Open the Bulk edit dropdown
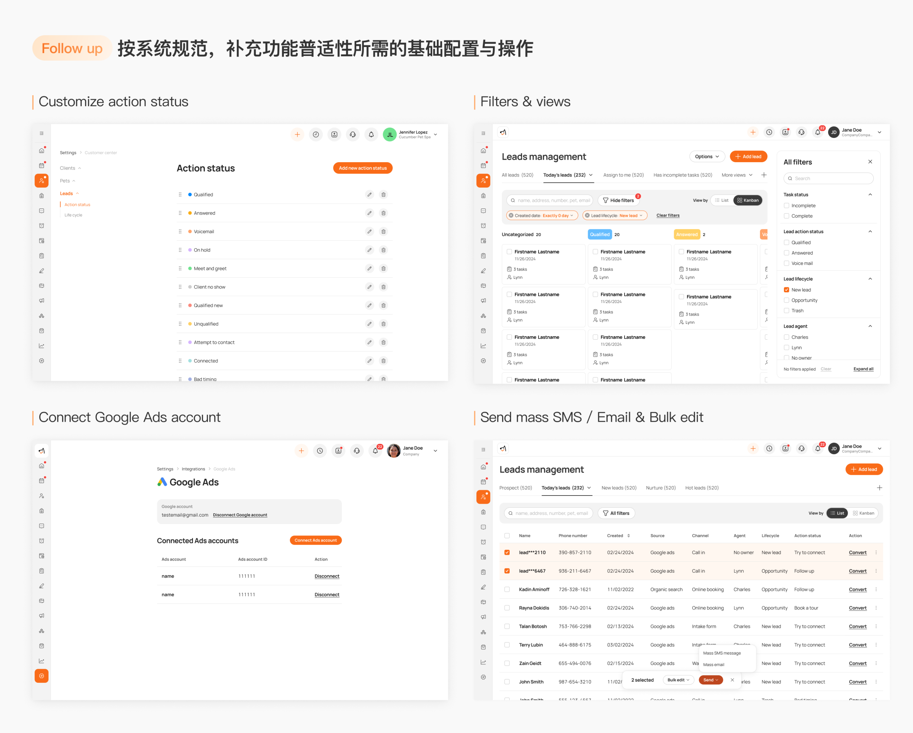Viewport: 913px width, 733px height. (x=678, y=680)
